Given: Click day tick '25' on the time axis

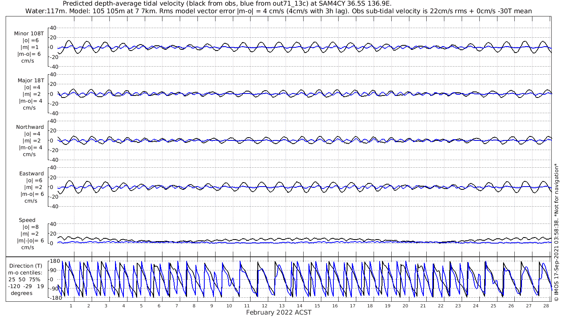Looking at the screenshot, I should (493, 306).
